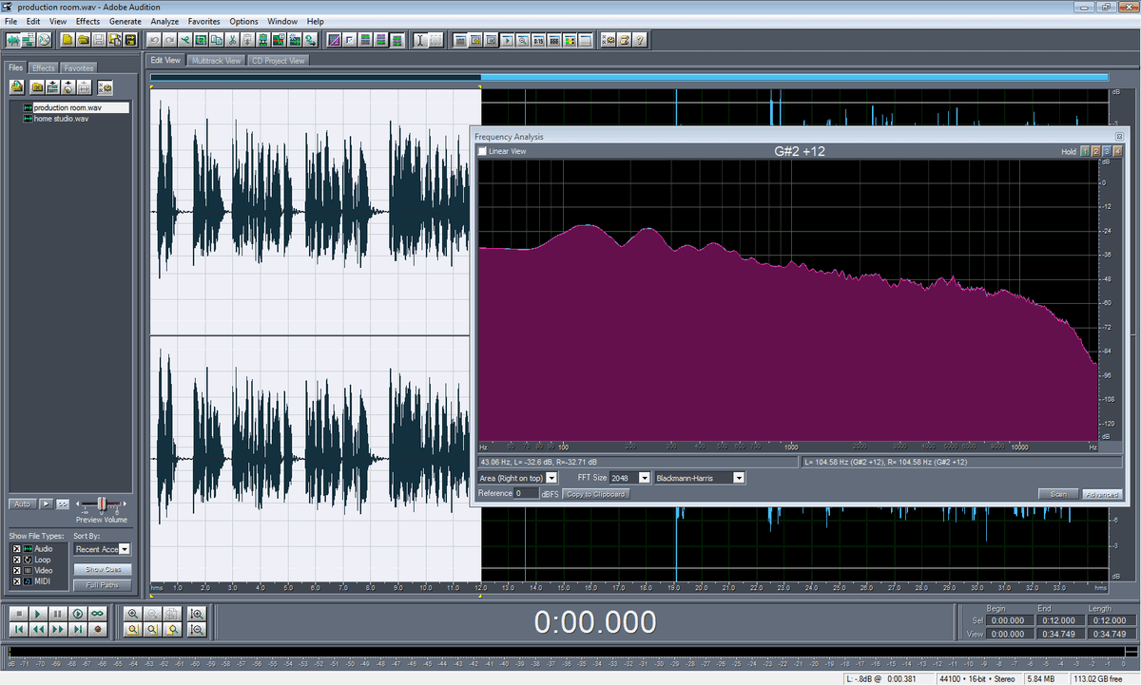Image resolution: width=1141 pixels, height=685 pixels.
Task: Click the Full Paths button
Action: coord(103,585)
